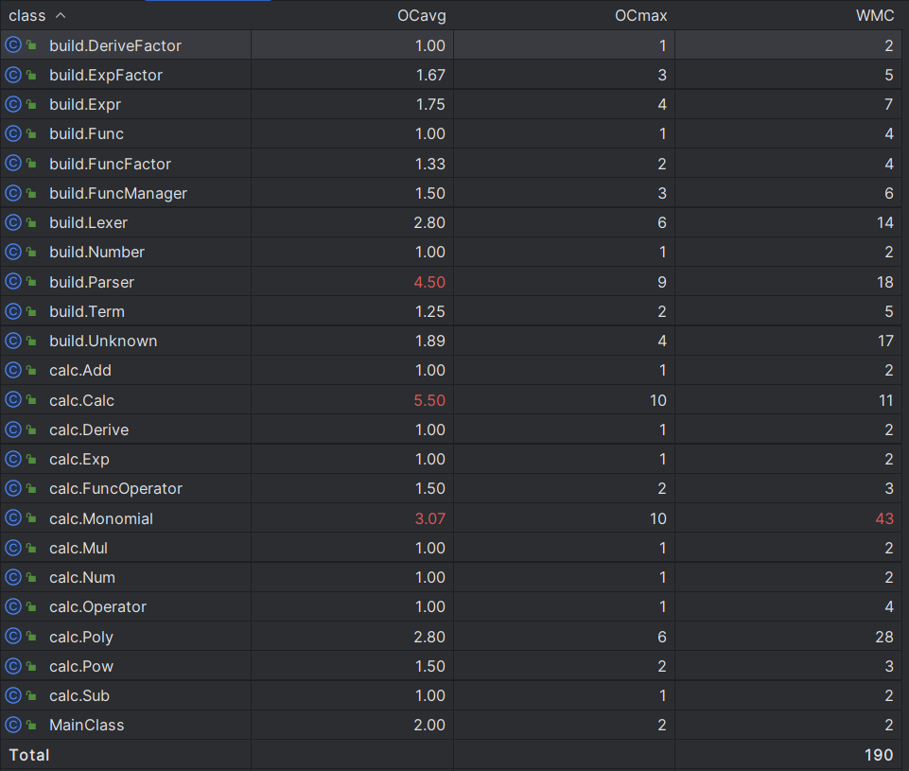Select the calc.Operator class name

point(97,607)
